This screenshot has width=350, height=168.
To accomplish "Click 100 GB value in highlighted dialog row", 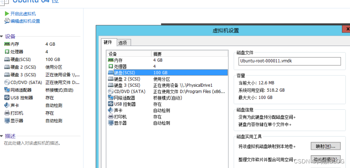I will (161, 72).
